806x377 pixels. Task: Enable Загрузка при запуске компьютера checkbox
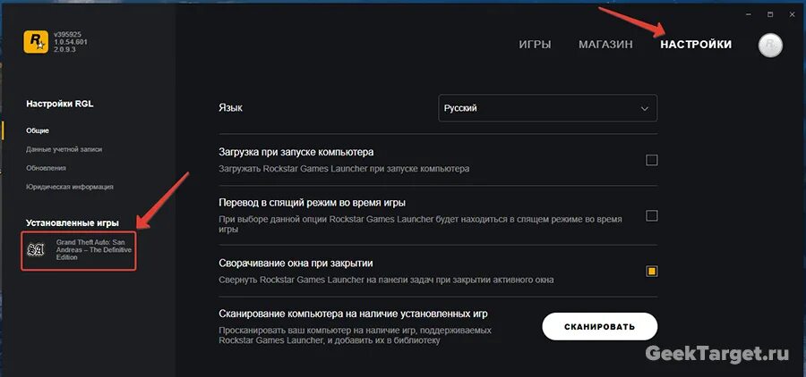pyautogui.click(x=651, y=160)
